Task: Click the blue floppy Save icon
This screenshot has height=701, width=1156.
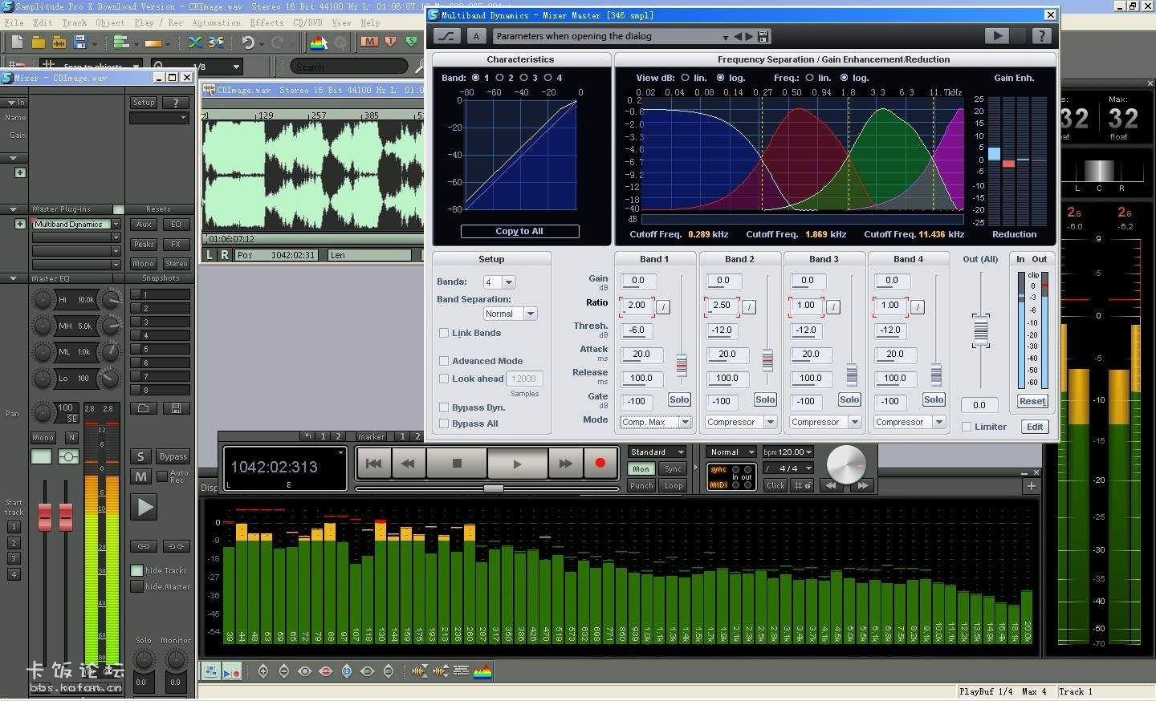Action: point(79,42)
